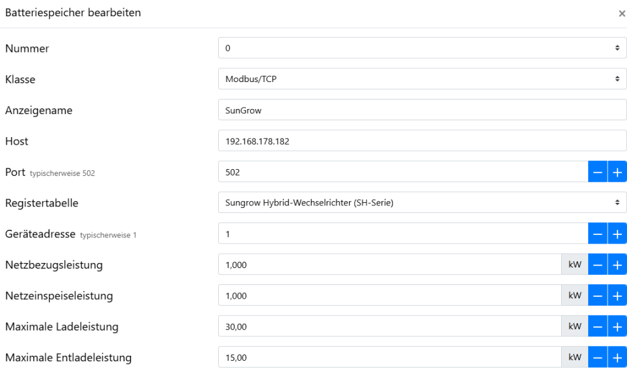Viewport: 627px width, 372px height.
Task: Click the plus icon next to Port
Action: 617,171
